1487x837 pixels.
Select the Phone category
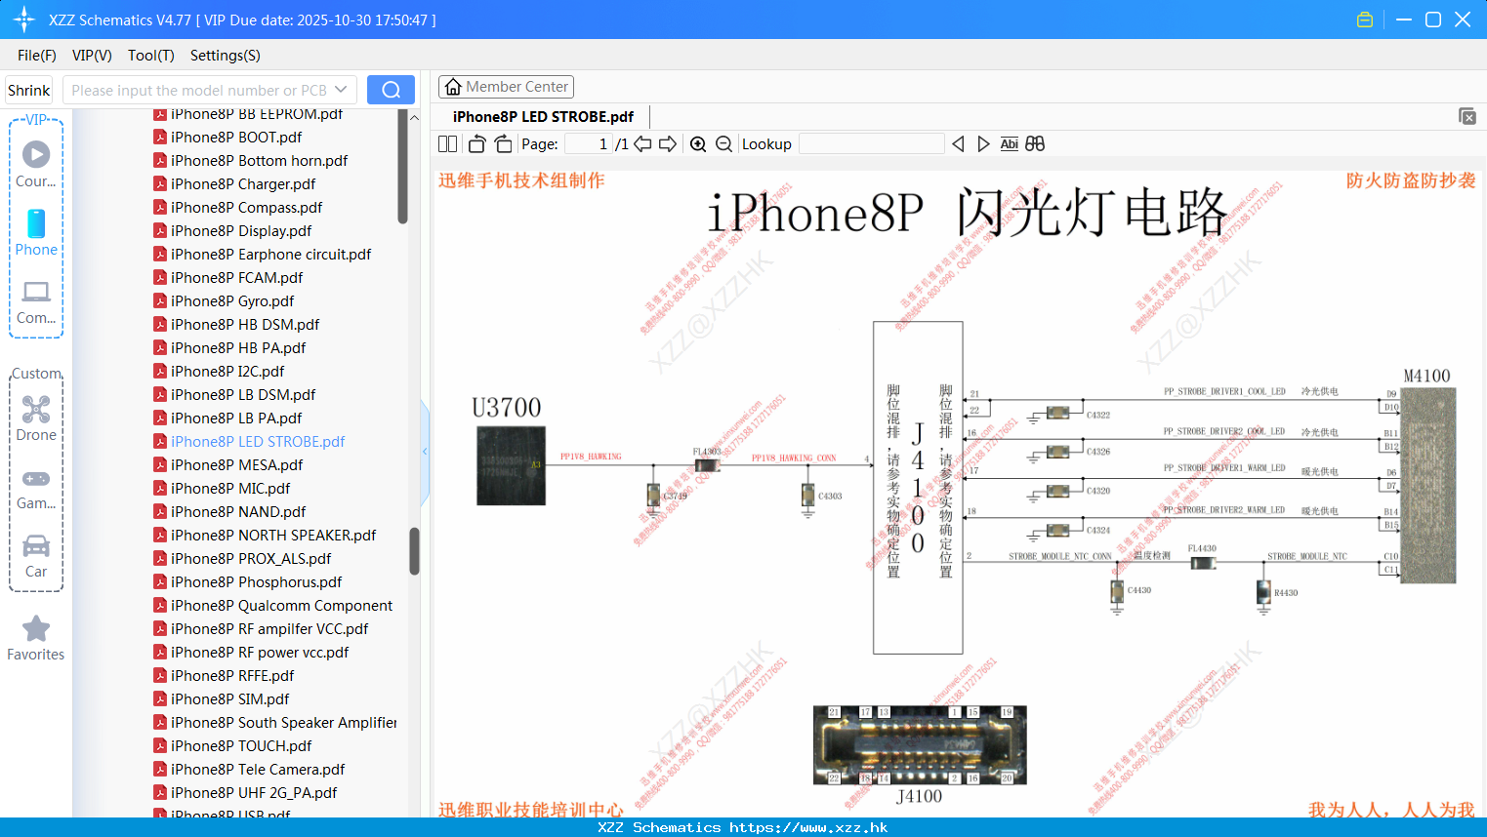point(36,233)
